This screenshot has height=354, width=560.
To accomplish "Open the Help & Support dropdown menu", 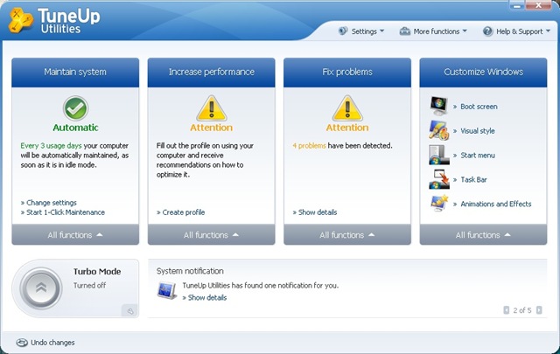I will pos(516,31).
